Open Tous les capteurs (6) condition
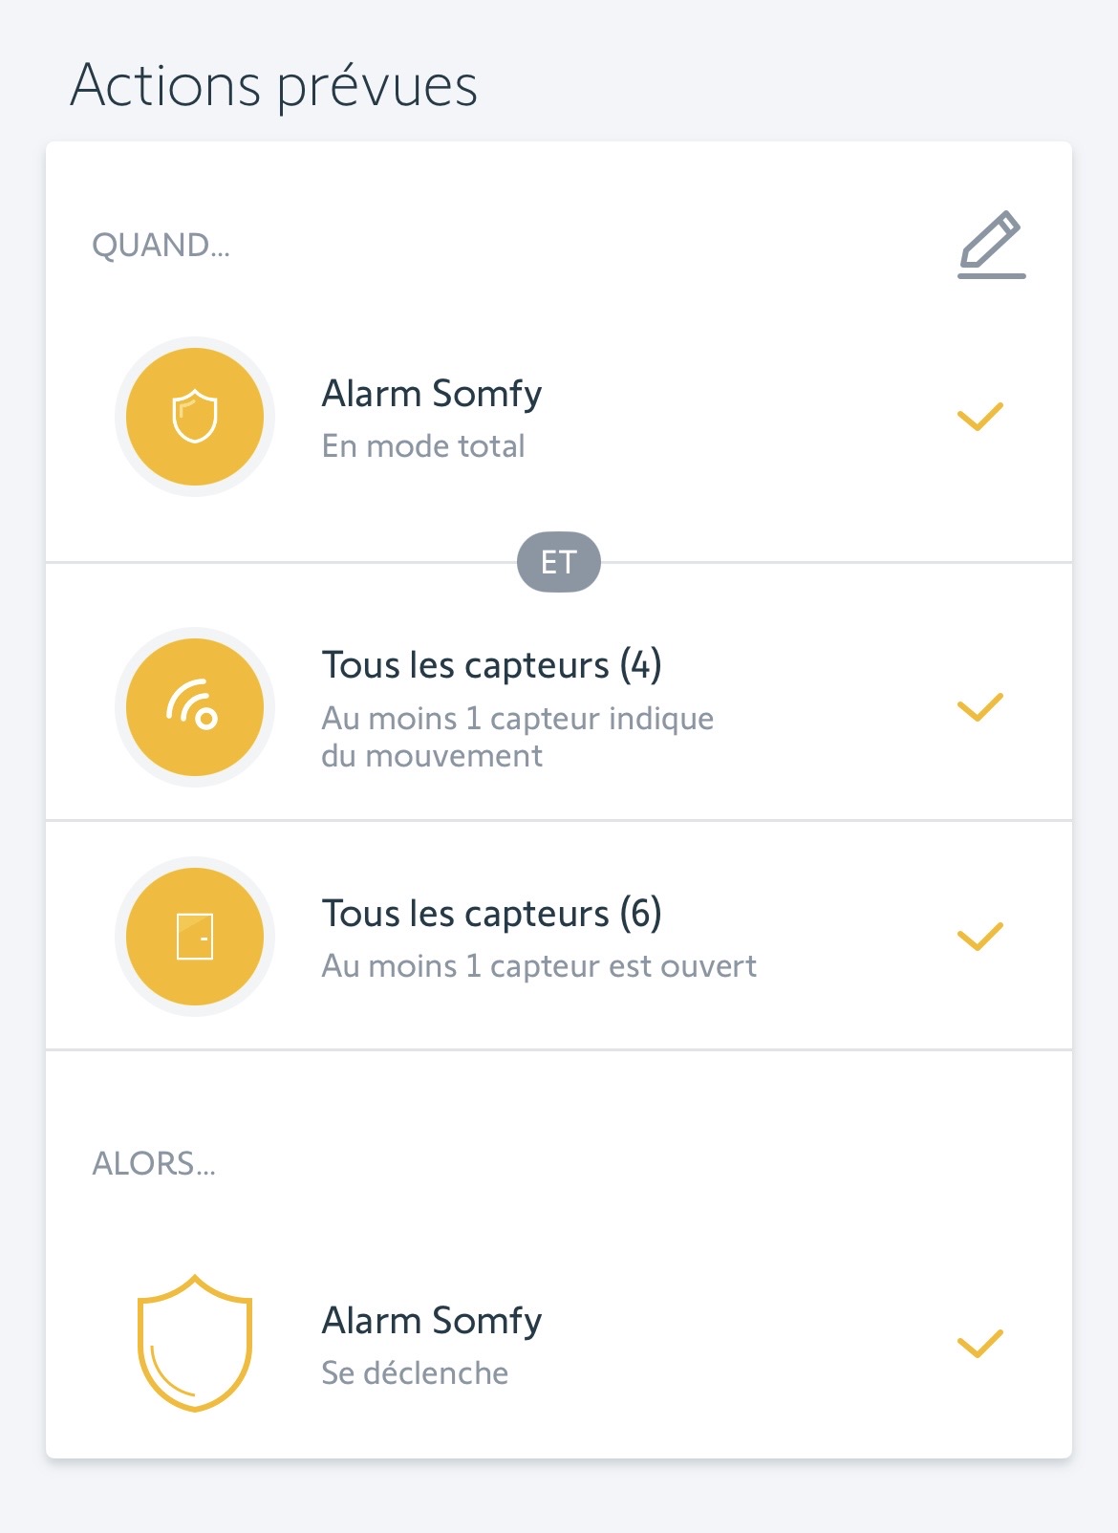Image resolution: width=1118 pixels, height=1533 pixels. [491, 914]
